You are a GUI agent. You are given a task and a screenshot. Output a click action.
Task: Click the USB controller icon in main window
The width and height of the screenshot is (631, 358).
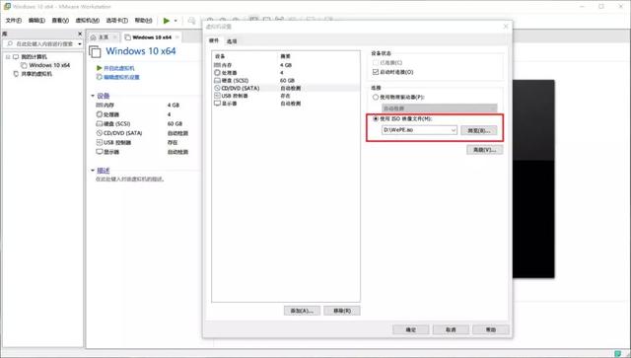coord(100,142)
